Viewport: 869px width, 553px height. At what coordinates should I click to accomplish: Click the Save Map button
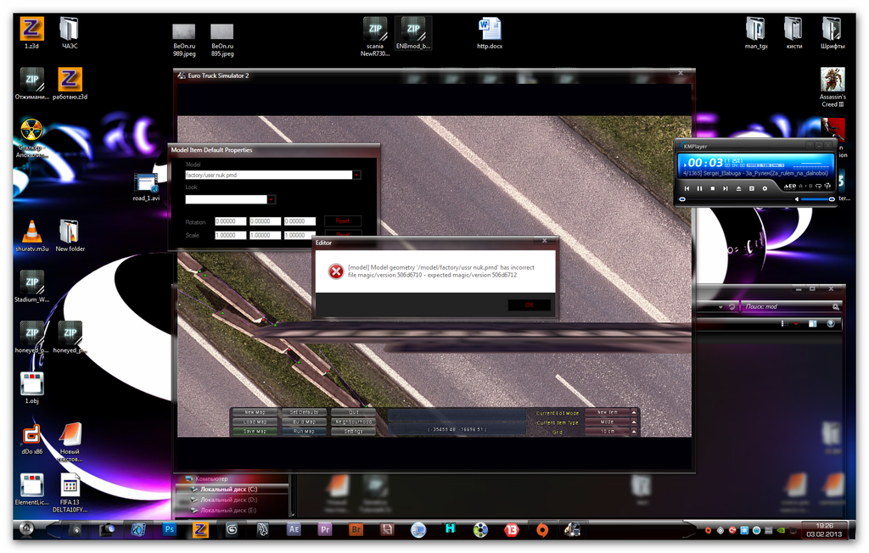point(253,432)
